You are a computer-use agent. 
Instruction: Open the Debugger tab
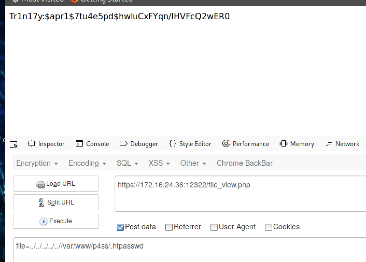(139, 144)
